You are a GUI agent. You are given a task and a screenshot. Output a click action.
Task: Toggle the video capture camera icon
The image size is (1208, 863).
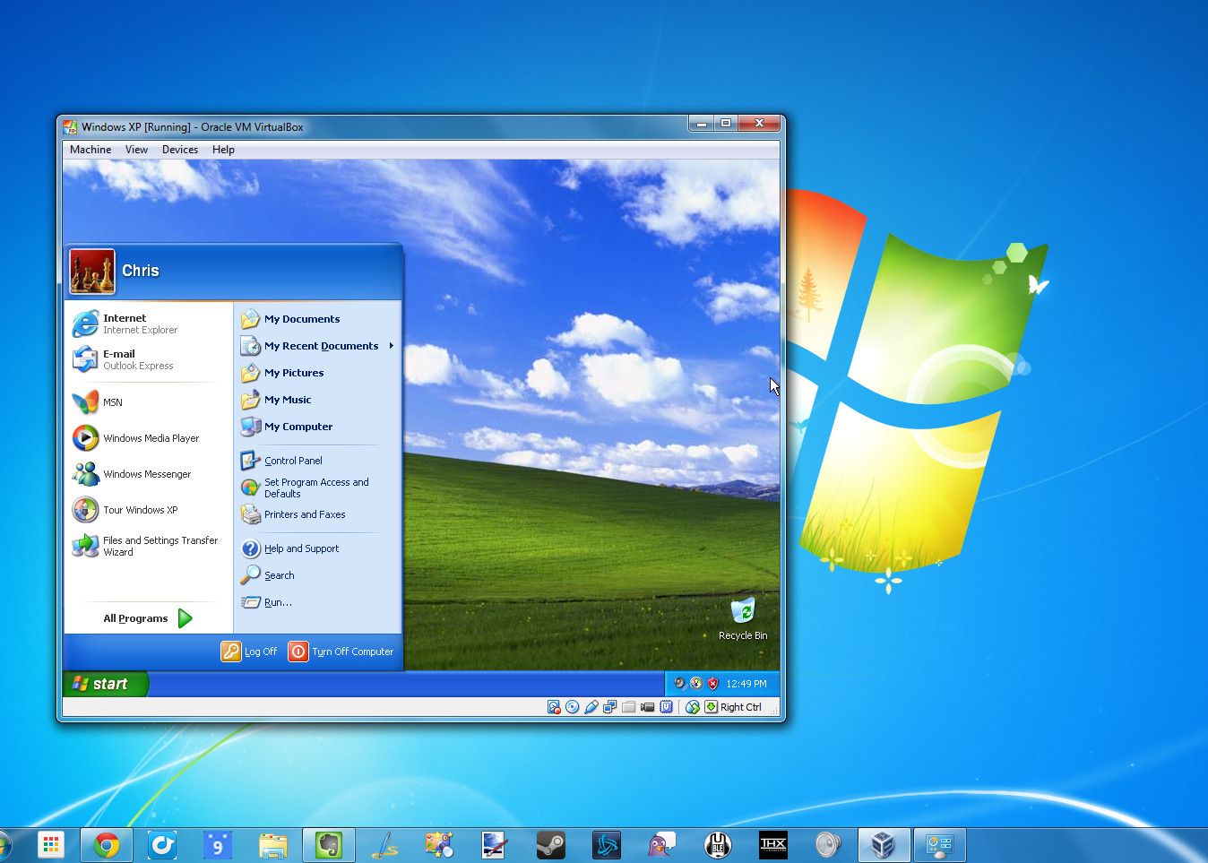(648, 707)
